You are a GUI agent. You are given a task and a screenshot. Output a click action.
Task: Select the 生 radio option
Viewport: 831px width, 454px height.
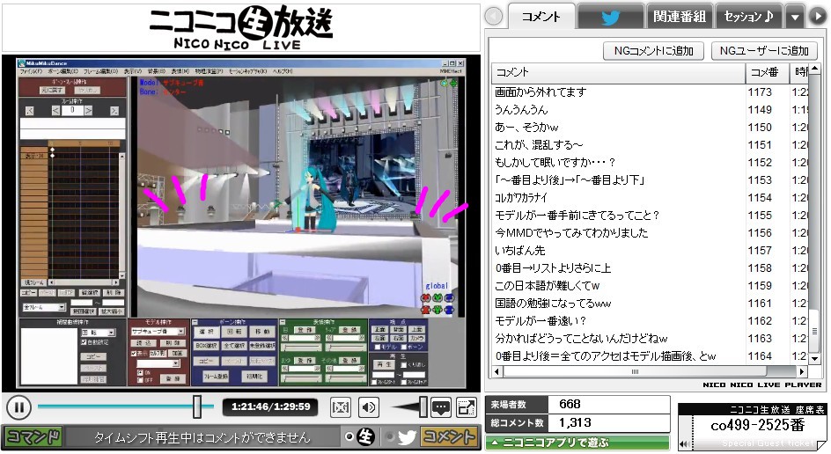(349, 437)
